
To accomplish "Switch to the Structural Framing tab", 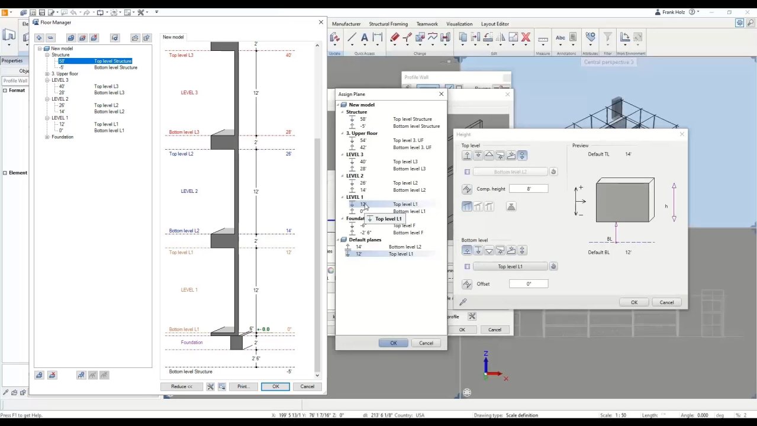I will pyautogui.click(x=388, y=24).
